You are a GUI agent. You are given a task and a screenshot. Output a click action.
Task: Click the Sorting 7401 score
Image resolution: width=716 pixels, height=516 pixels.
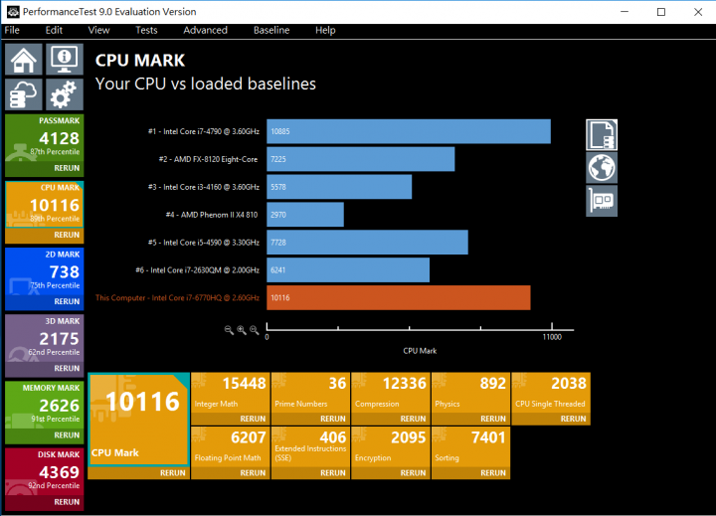[x=488, y=437]
